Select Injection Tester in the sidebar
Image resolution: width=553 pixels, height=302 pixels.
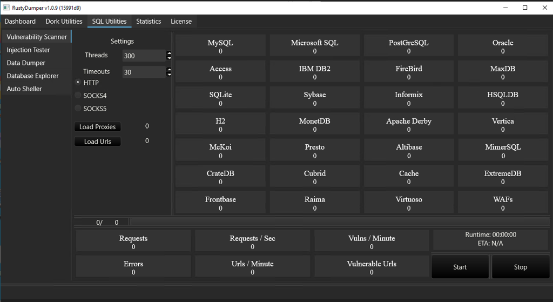point(28,50)
